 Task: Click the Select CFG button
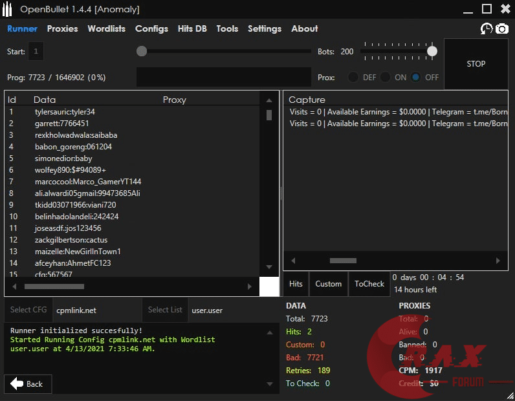point(28,310)
